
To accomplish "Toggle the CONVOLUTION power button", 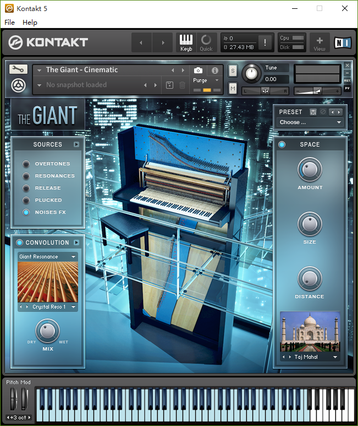I will coord(19,242).
